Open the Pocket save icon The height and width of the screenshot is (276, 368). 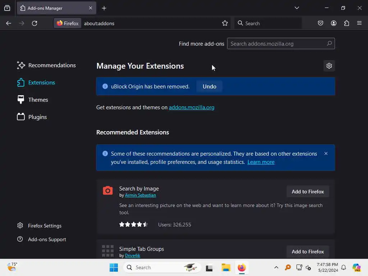pos(320,23)
